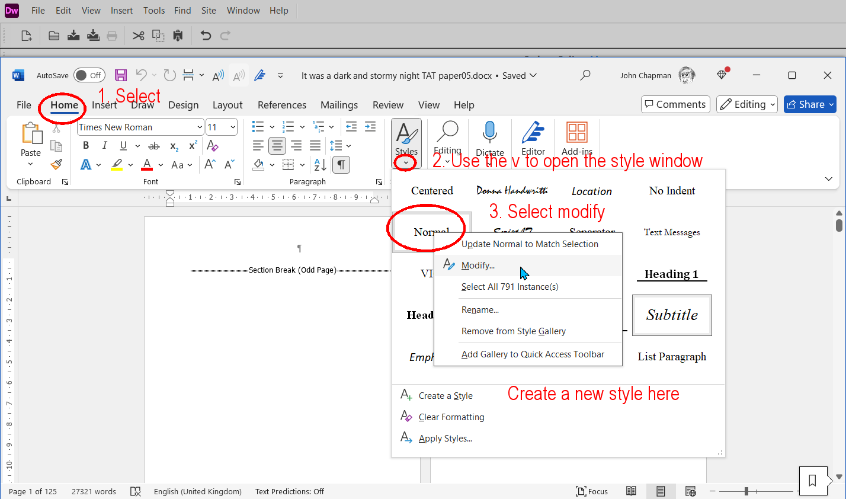Click the search magnifier in title bar

pos(585,75)
